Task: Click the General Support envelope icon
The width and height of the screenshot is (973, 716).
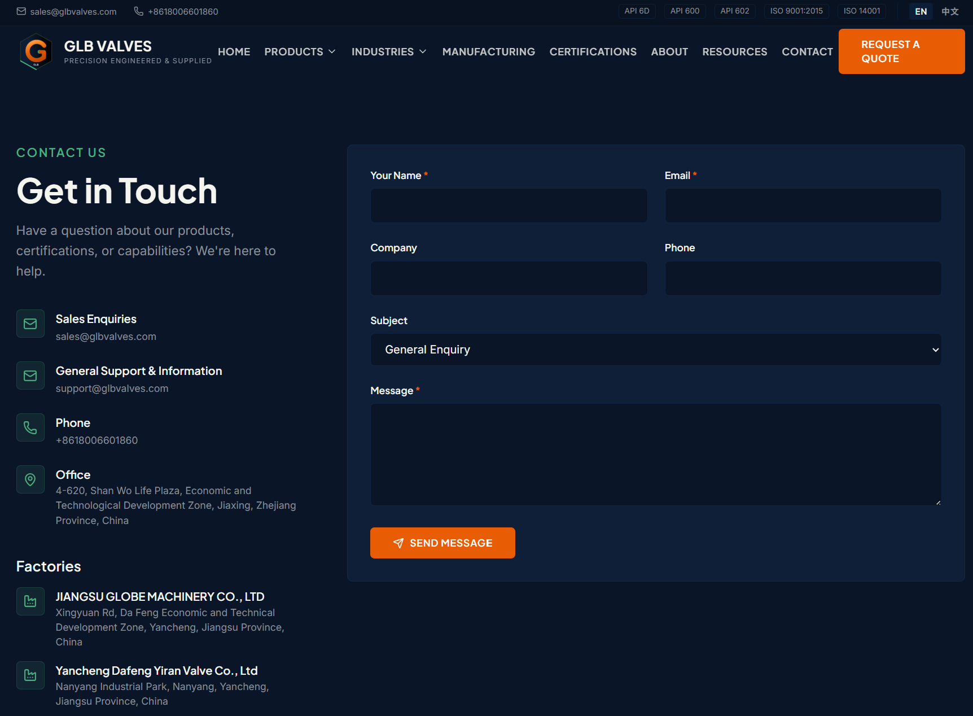Action: (x=30, y=376)
